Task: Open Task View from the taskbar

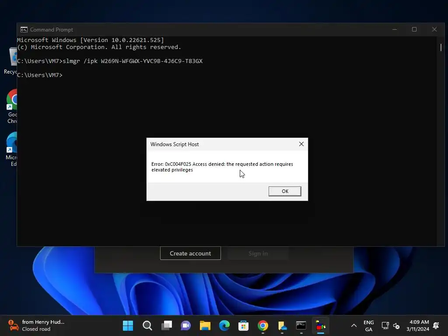Action: pyautogui.click(x=167, y=325)
